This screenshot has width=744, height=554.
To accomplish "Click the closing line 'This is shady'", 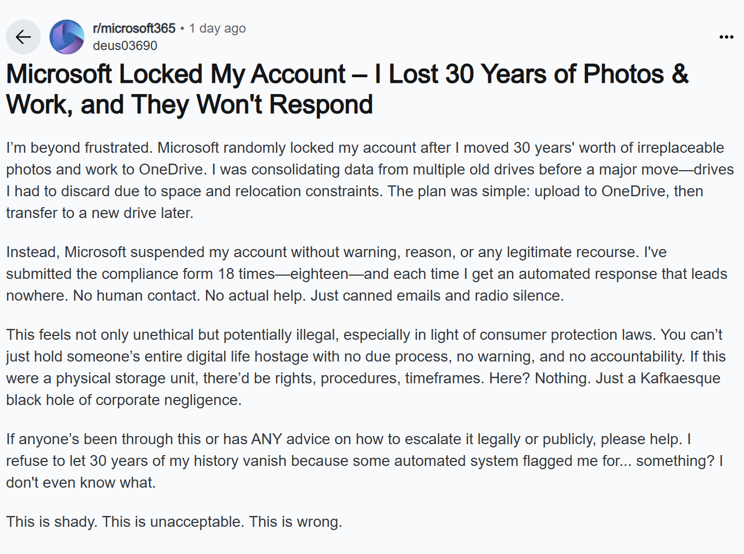I will pos(174,522).
